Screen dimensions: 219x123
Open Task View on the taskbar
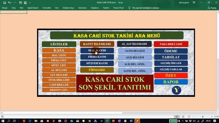(14, 121)
